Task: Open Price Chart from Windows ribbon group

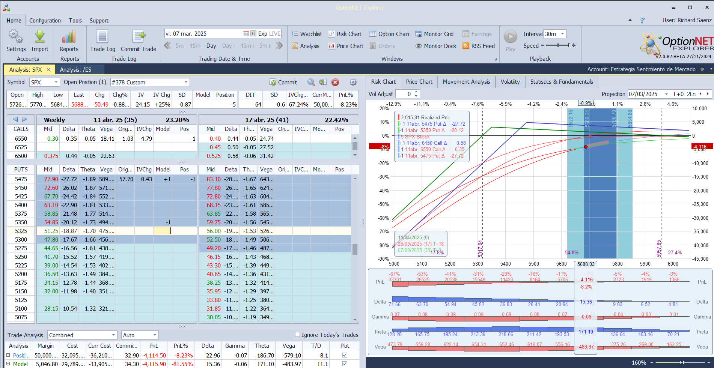Action: point(346,46)
